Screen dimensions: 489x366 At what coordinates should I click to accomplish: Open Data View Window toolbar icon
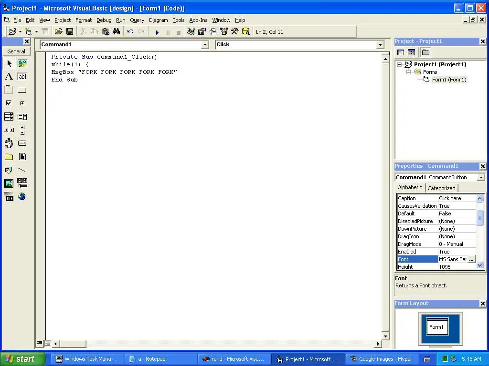[x=246, y=32]
